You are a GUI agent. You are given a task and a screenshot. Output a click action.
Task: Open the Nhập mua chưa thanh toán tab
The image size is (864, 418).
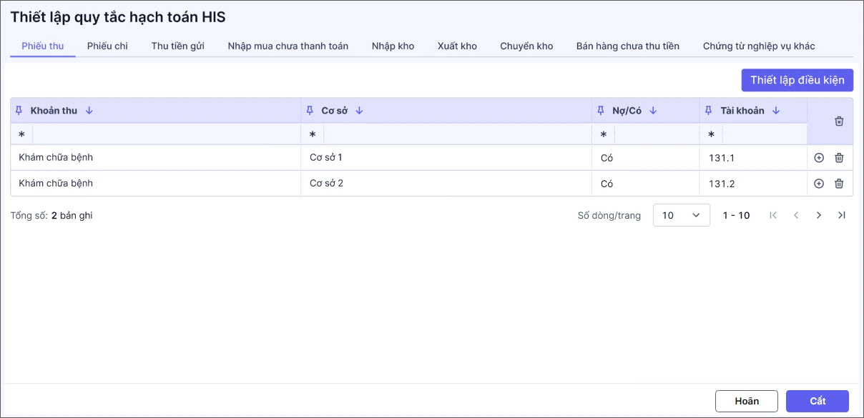(x=288, y=46)
